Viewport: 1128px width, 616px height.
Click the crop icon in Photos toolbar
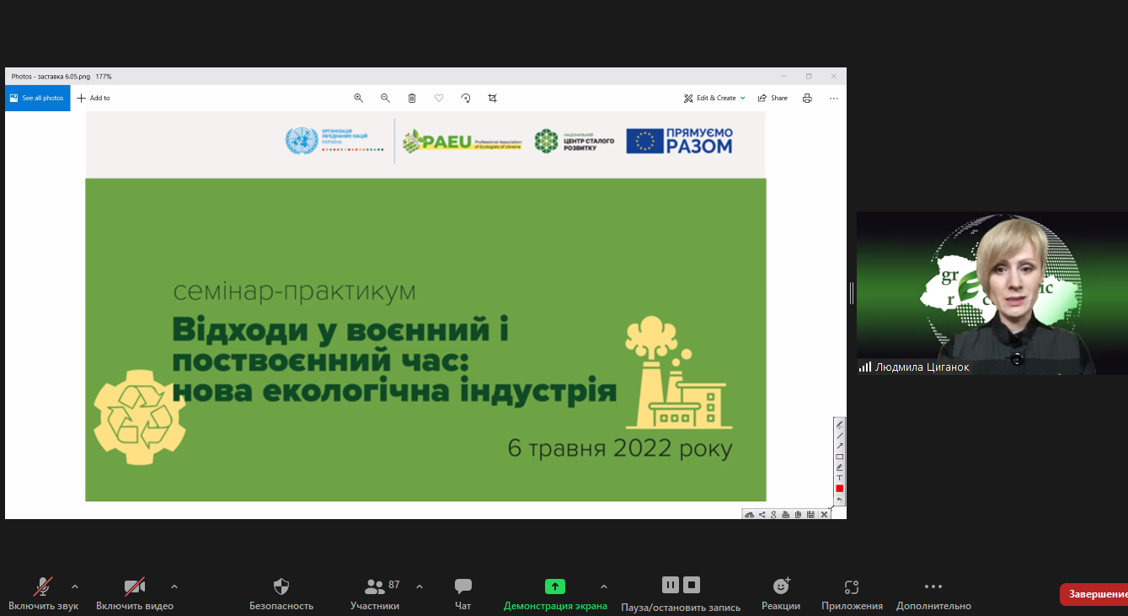[493, 98]
